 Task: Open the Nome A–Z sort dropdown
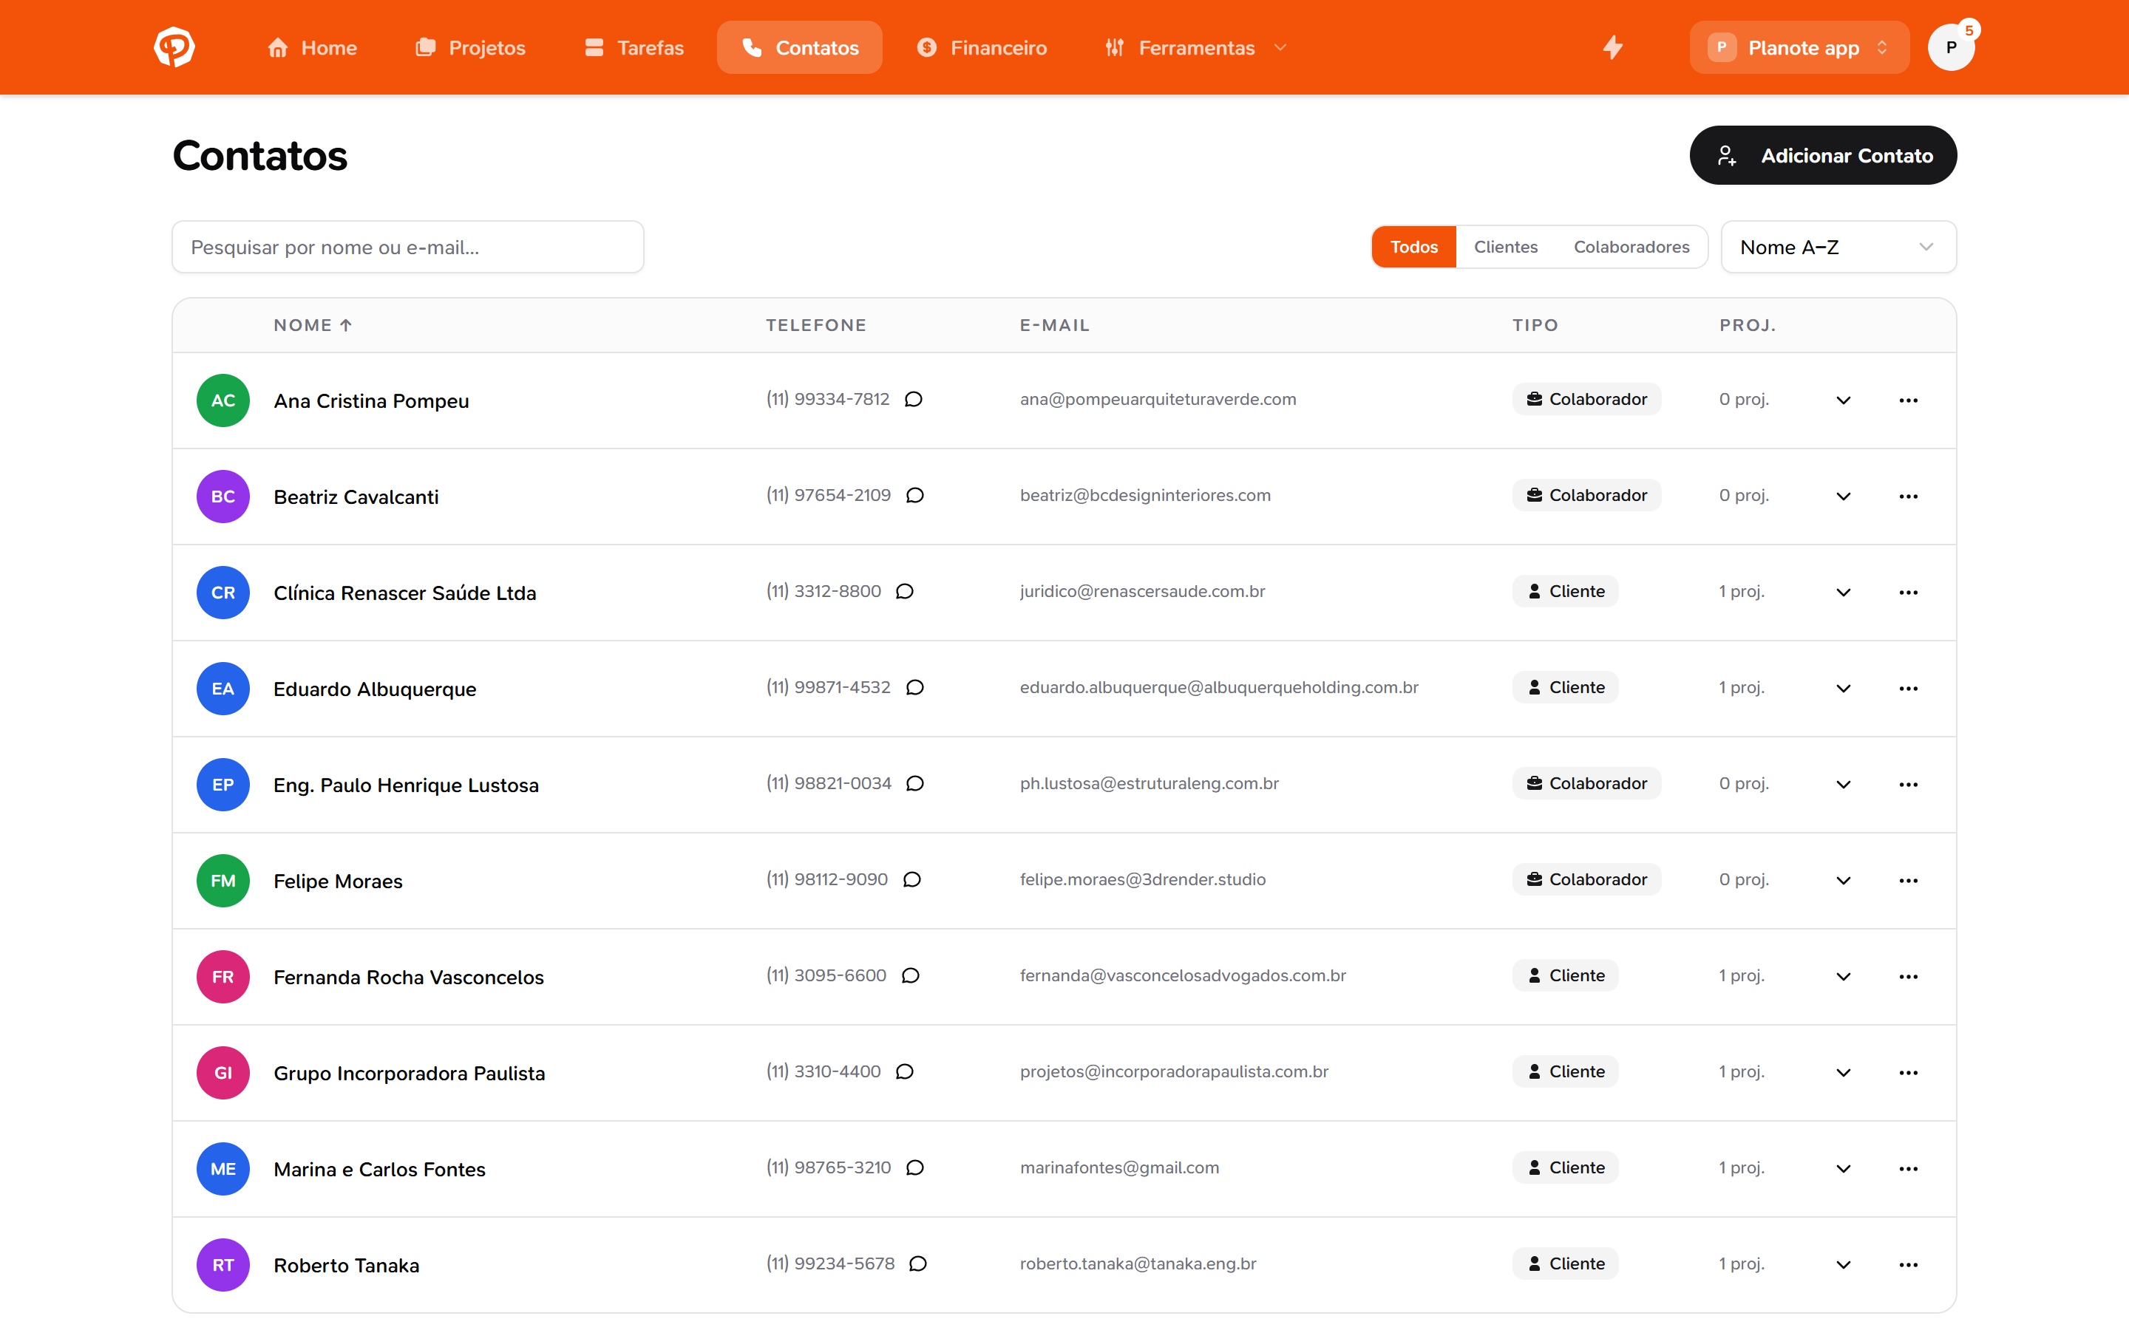pos(1838,248)
